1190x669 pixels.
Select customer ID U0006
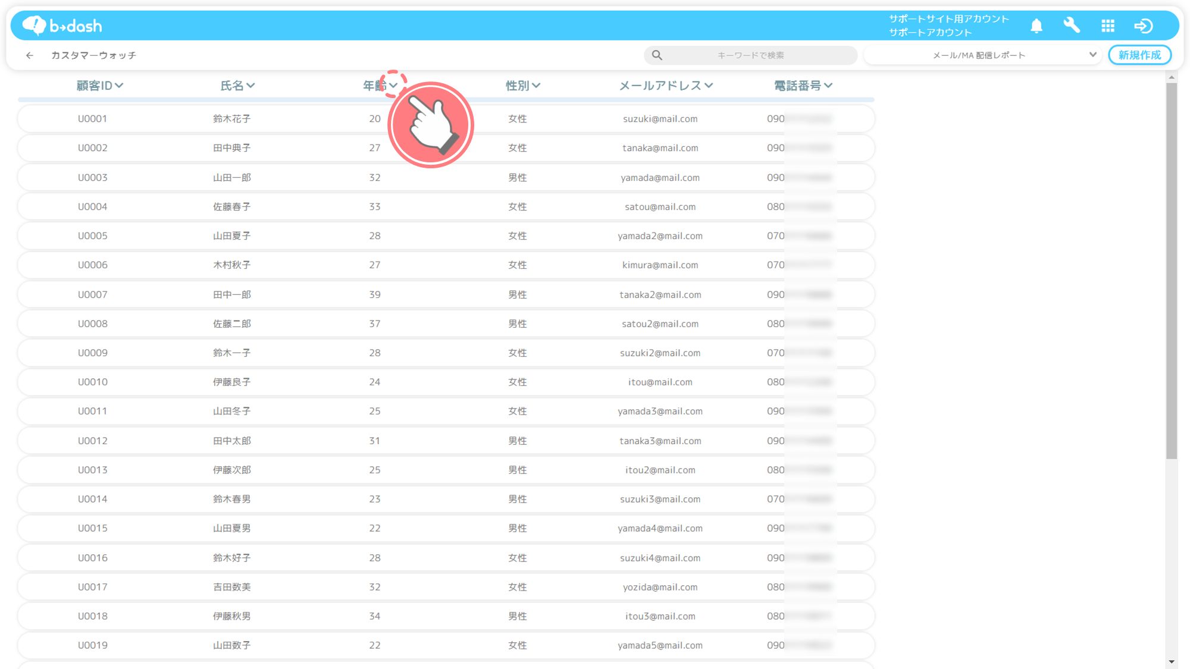pyautogui.click(x=93, y=265)
